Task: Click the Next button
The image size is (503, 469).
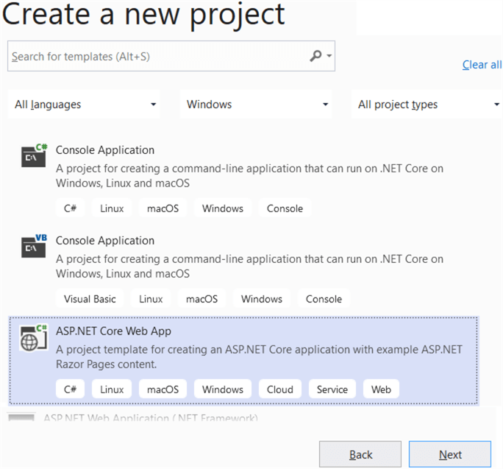Action: [x=450, y=454]
